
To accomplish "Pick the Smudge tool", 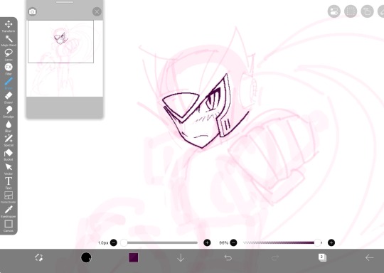I will pos(9,112).
